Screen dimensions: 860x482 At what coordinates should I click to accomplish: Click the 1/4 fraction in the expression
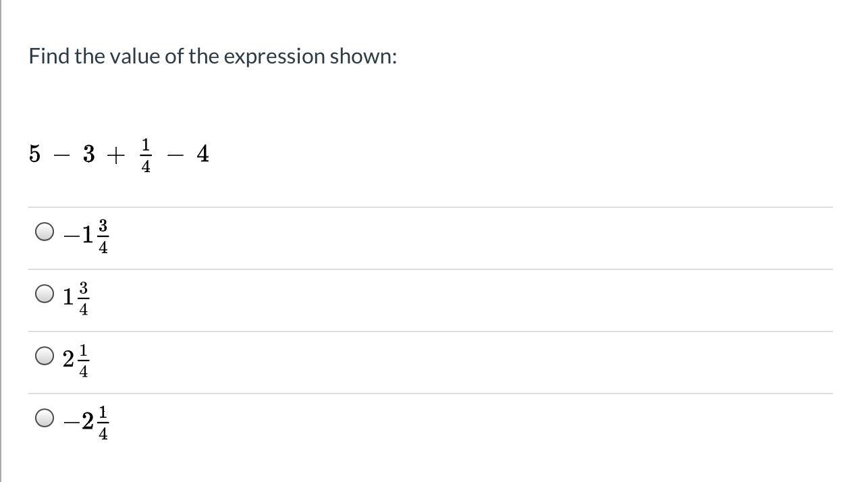146,155
